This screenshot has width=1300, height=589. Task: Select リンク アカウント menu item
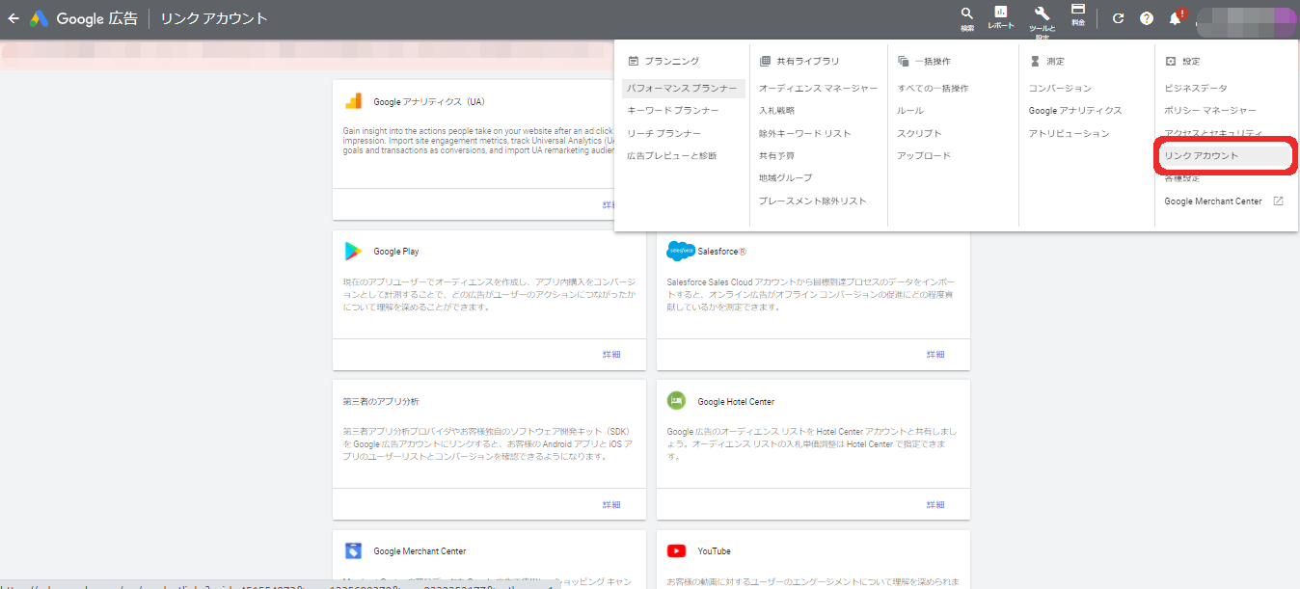[x=1225, y=155]
